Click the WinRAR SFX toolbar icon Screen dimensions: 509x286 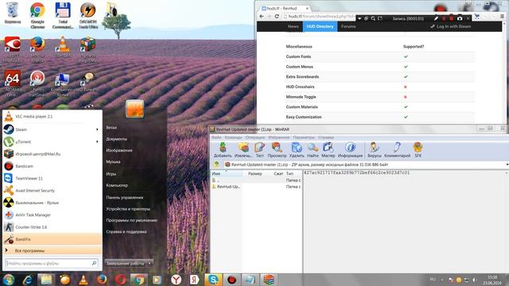pyautogui.click(x=418, y=150)
